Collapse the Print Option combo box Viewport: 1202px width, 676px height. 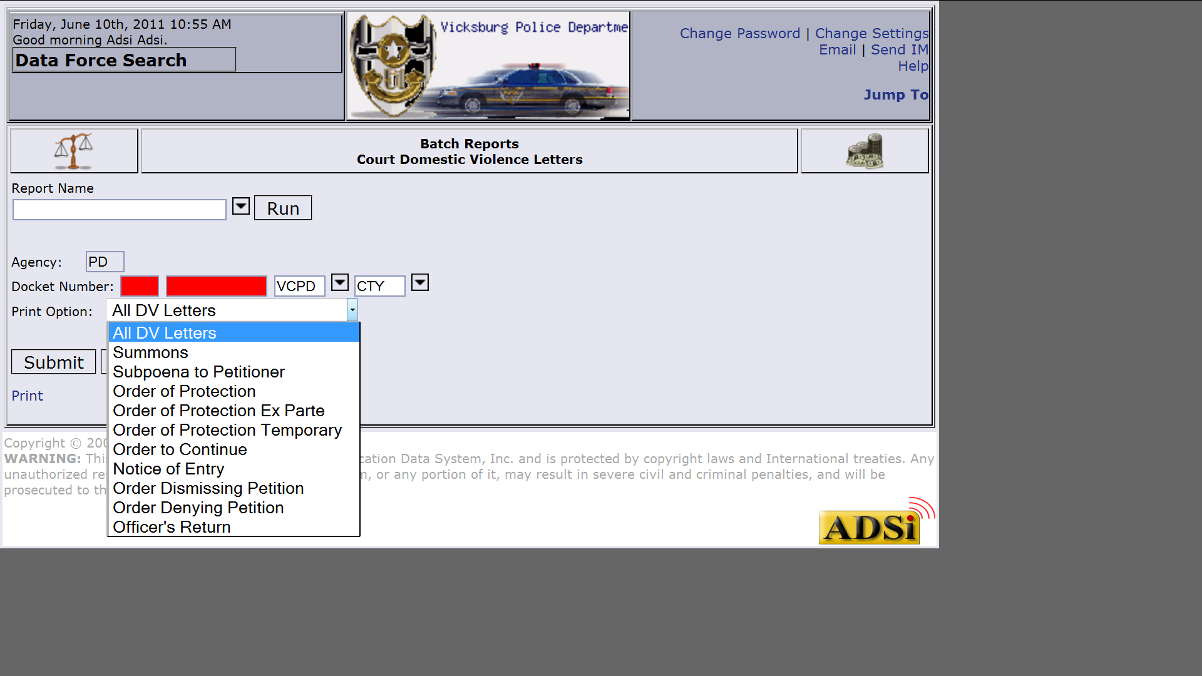coord(352,310)
